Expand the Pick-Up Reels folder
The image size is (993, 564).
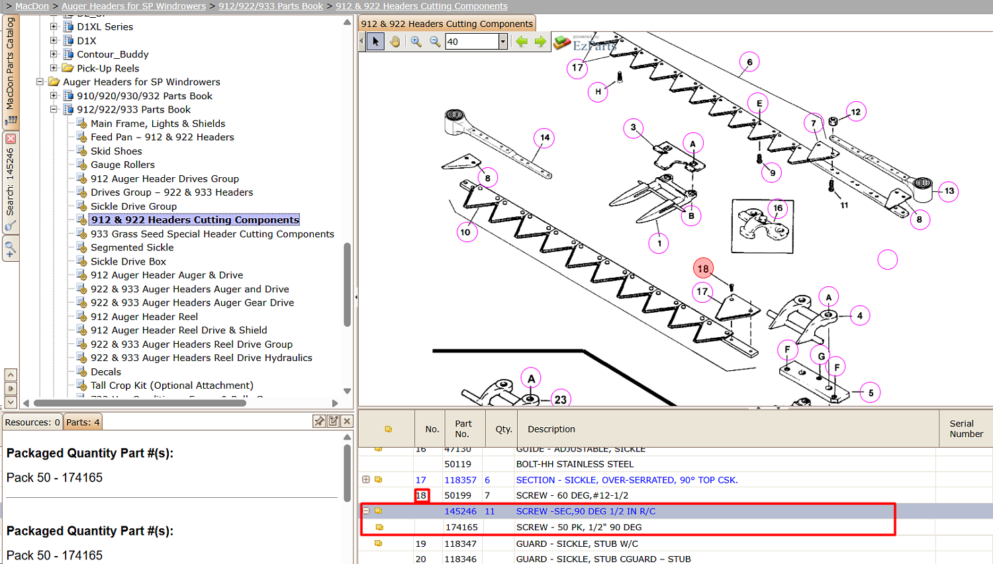(x=54, y=68)
